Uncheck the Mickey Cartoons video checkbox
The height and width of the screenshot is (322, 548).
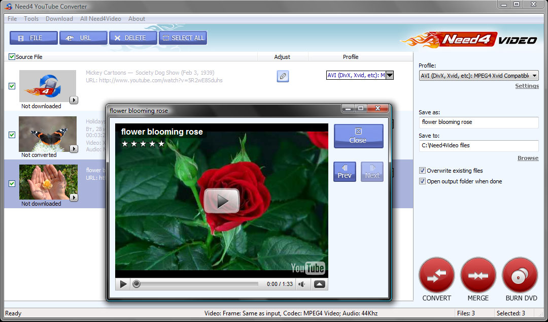coord(12,86)
